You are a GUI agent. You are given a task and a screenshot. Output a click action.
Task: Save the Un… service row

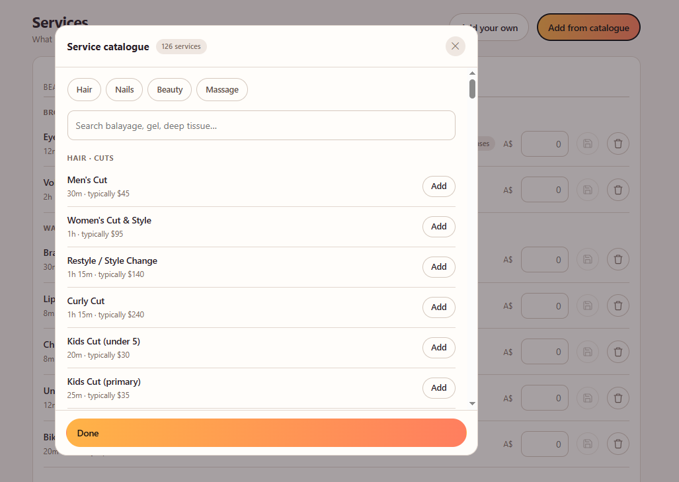point(588,398)
